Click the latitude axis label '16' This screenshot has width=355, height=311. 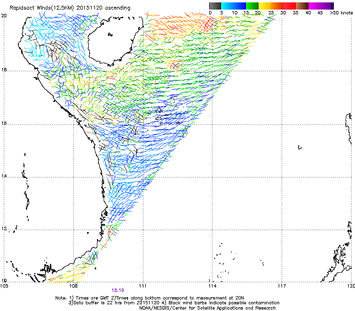pyautogui.click(x=4, y=123)
